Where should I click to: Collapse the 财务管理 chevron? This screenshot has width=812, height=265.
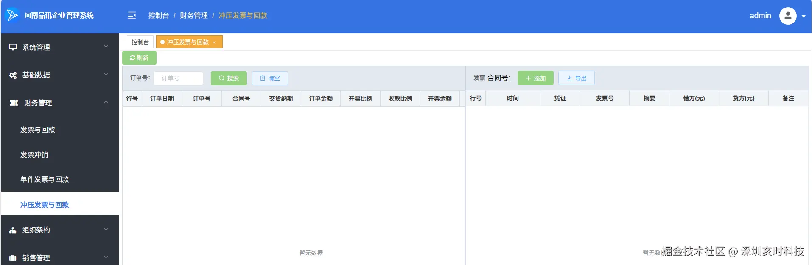[x=106, y=102]
